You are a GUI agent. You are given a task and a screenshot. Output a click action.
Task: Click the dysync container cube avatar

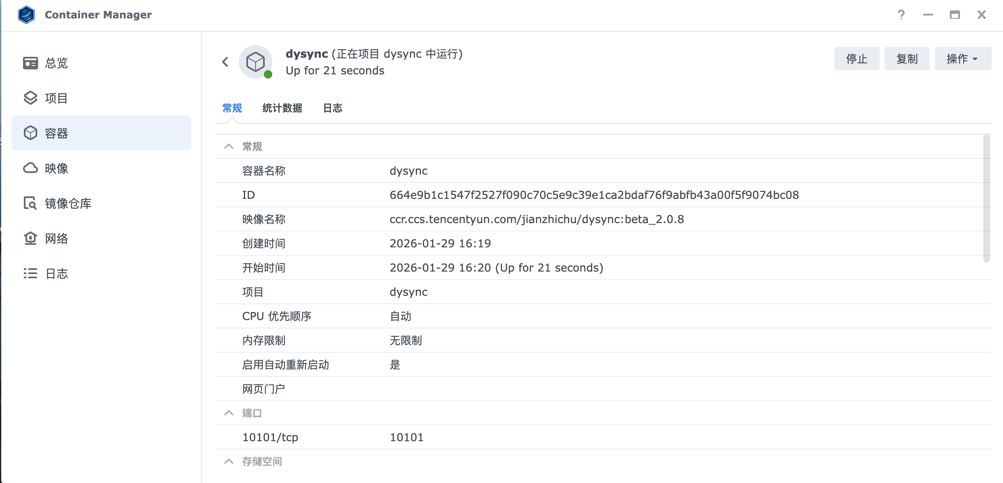tap(256, 62)
